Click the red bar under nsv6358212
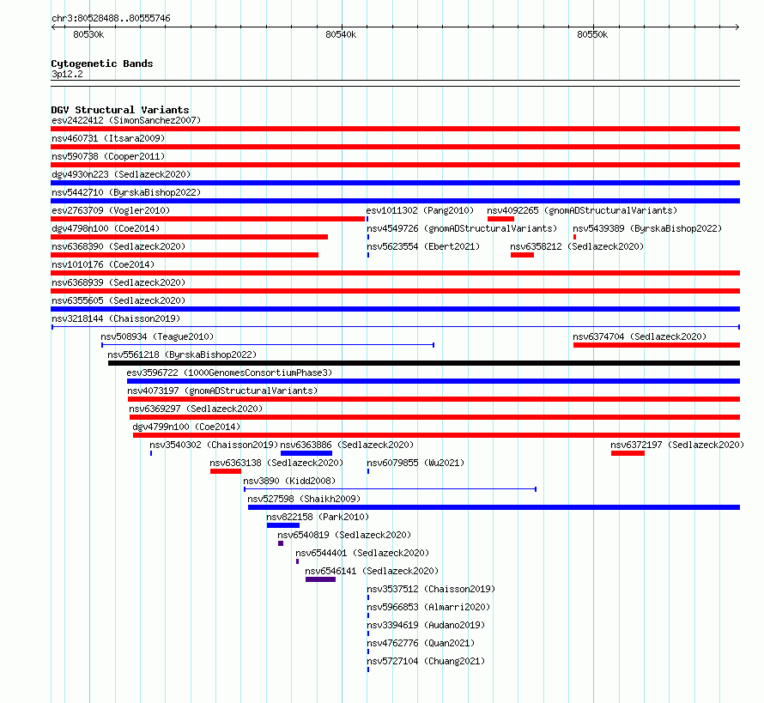The height and width of the screenshot is (703, 764). coord(522,255)
